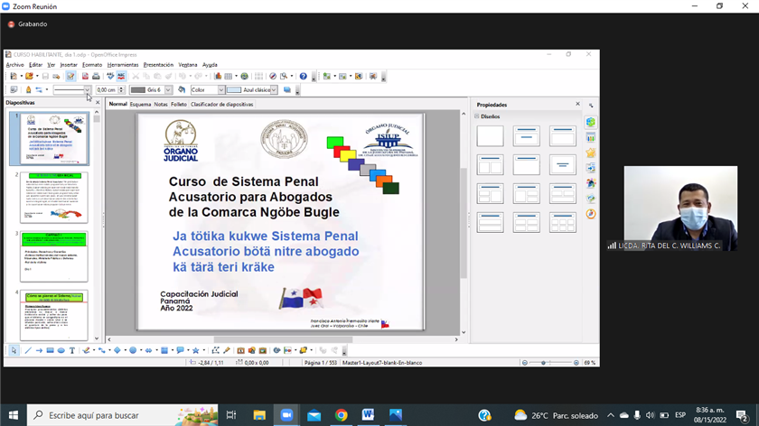Click the Spelling check (ABC) icon
Viewport: 759px width, 426px height.
click(110, 76)
